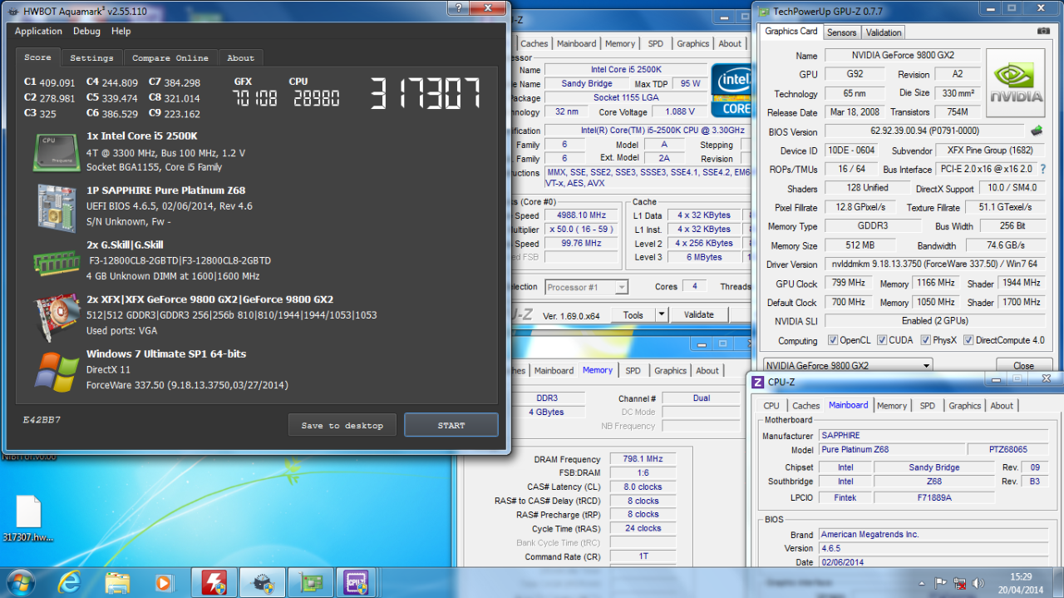
Task: Switch to the Sensors tab in GPU-Z
Action: (841, 32)
